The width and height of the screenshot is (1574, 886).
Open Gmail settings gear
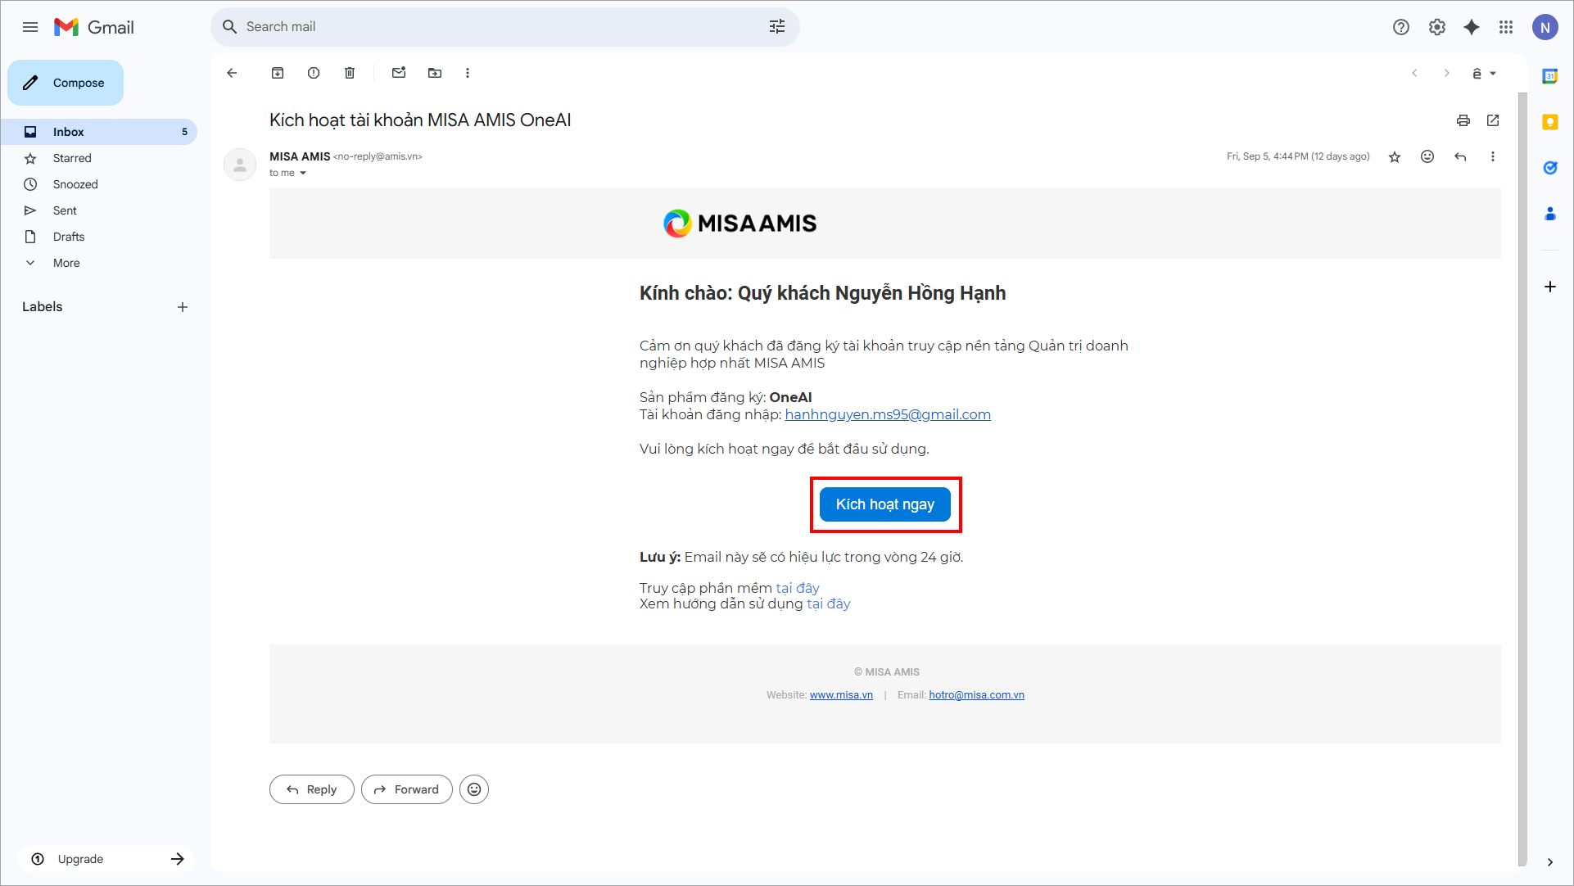(1437, 27)
